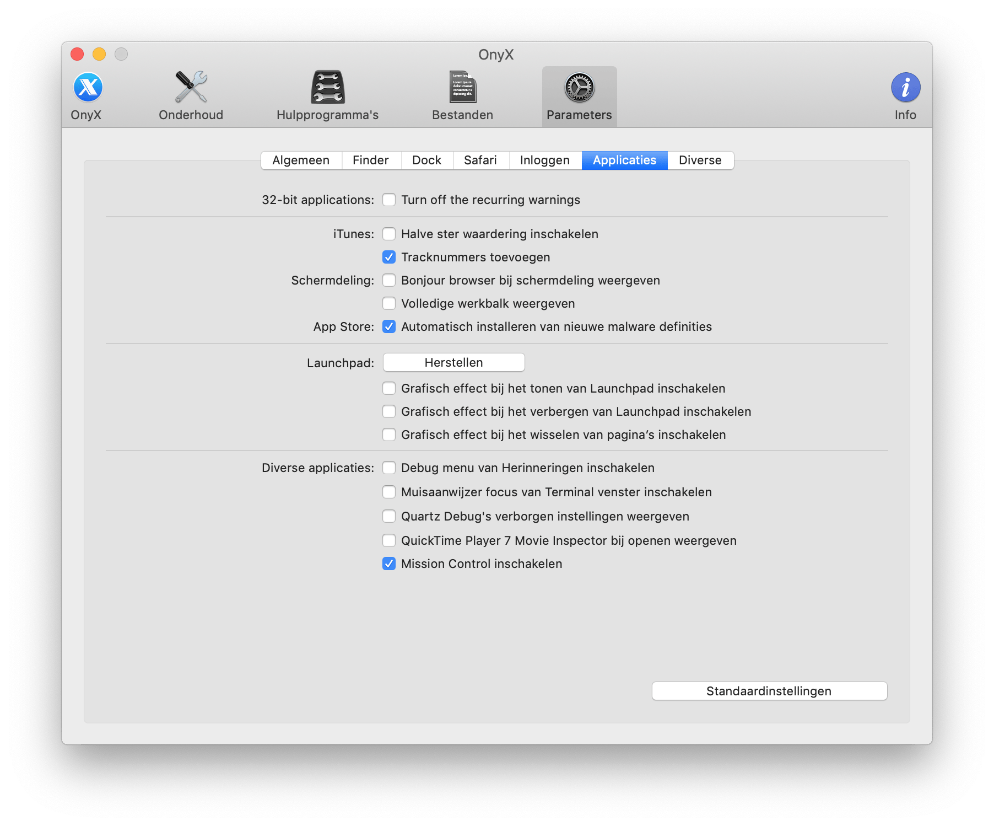Image resolution: width=994 pixels, height=826 pixels.
Task: Switch to the Algemeen tab
Action: pyautogui.click(x=301, y=160)
